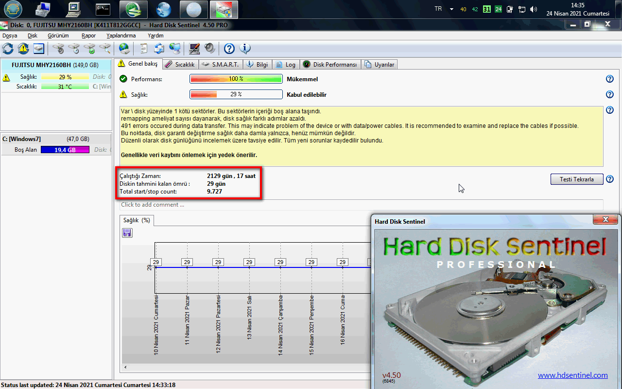Click the Hard Disk Sentinel taskbar button
622x389 pixels.
coord(224,9)
